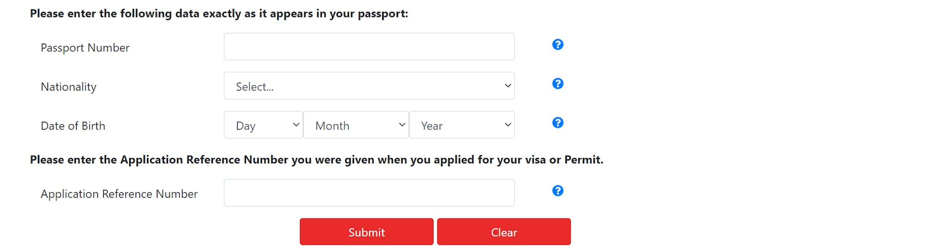The image size is (947, 249).
Task: Click the chevron arrow in Nationality dropdown
Action: tap(508, 86)
